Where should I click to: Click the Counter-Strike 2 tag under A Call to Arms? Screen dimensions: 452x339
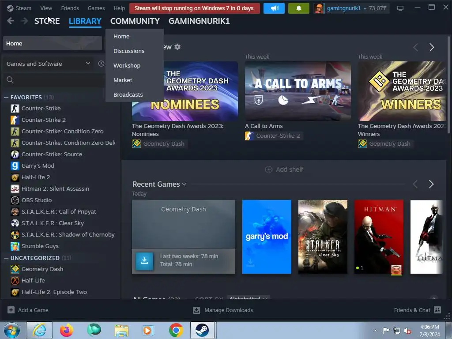pos(274,136)
